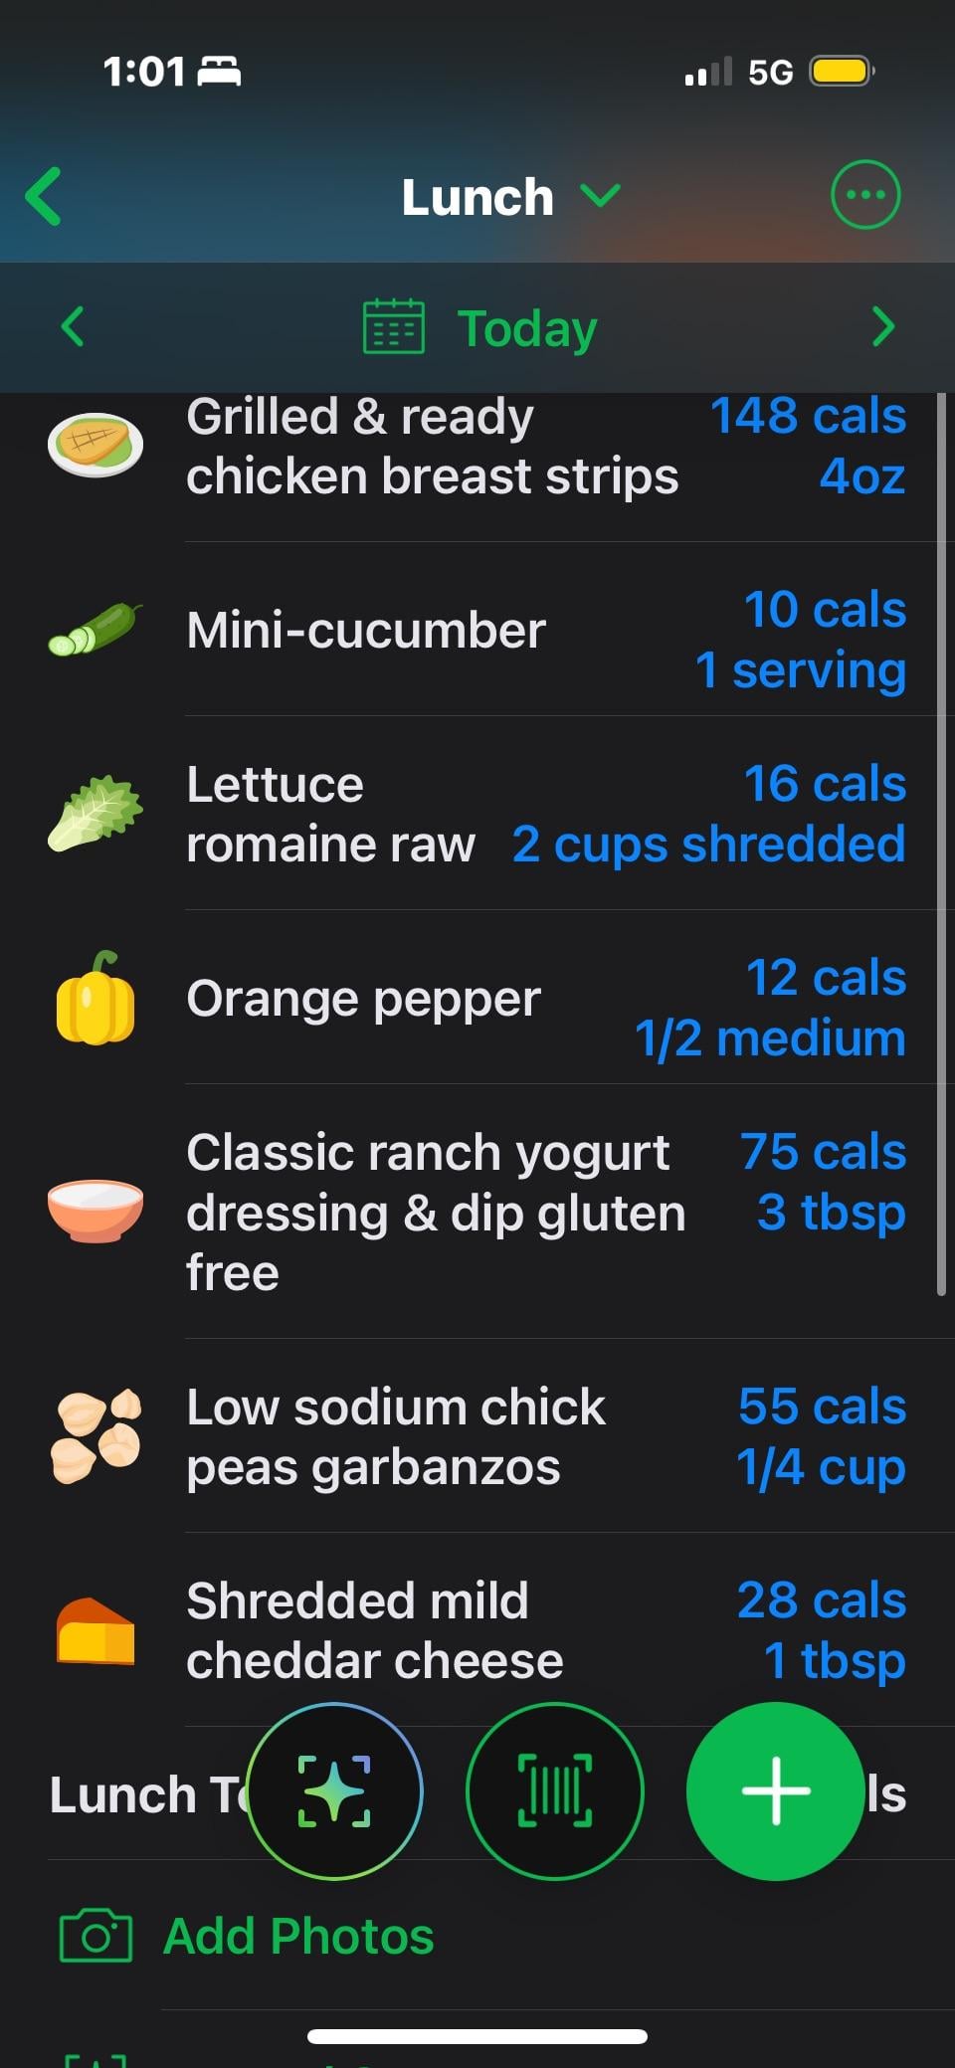Tap the calendar icon beside Today
Screen dimensions: 955x2068
click(x=394, y=327)
